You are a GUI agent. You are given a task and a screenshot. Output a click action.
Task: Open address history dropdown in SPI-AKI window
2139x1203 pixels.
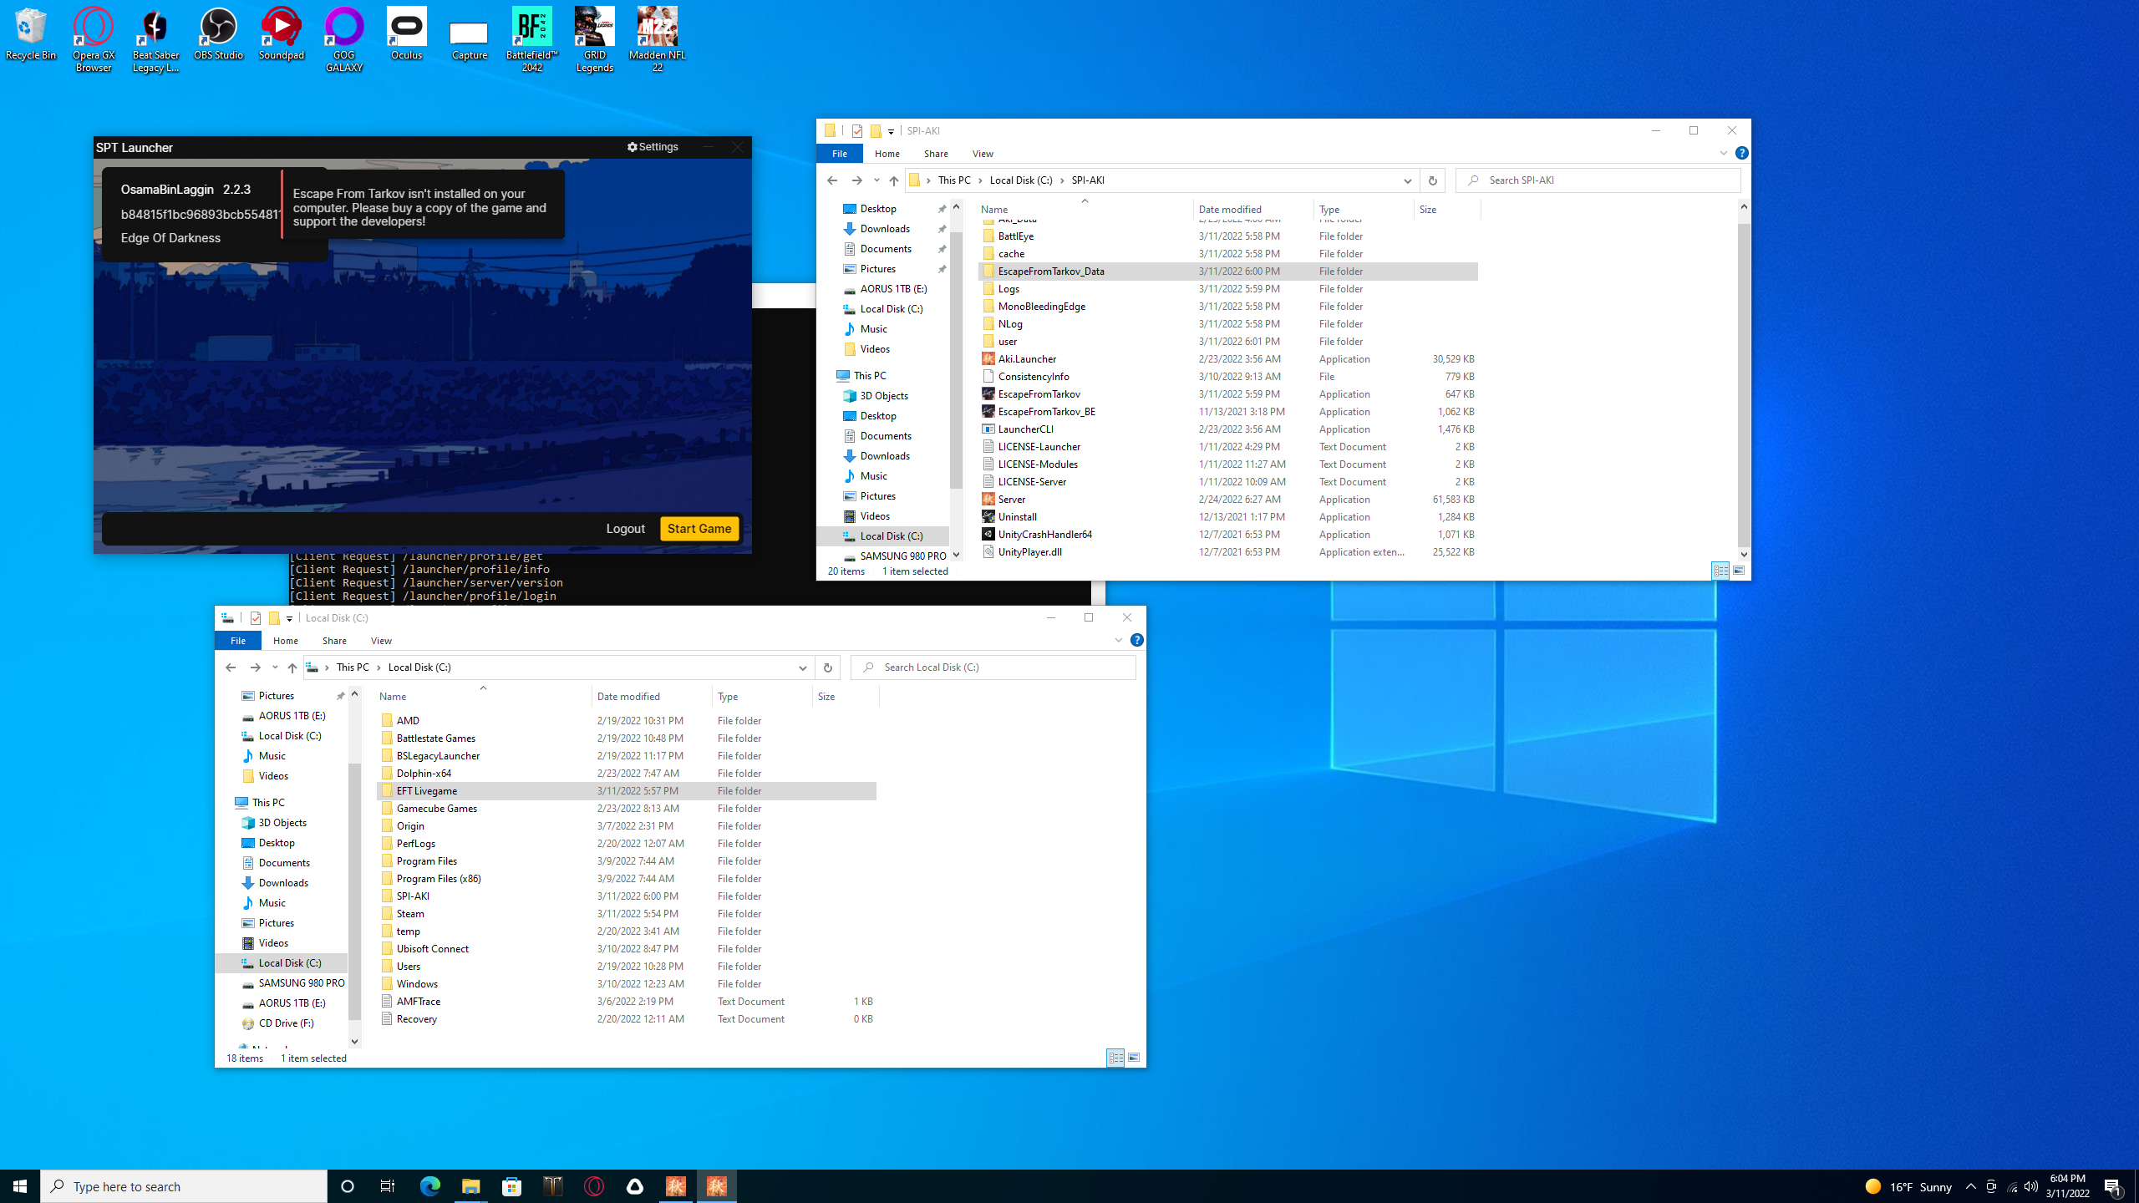(x=1407, y=180)
